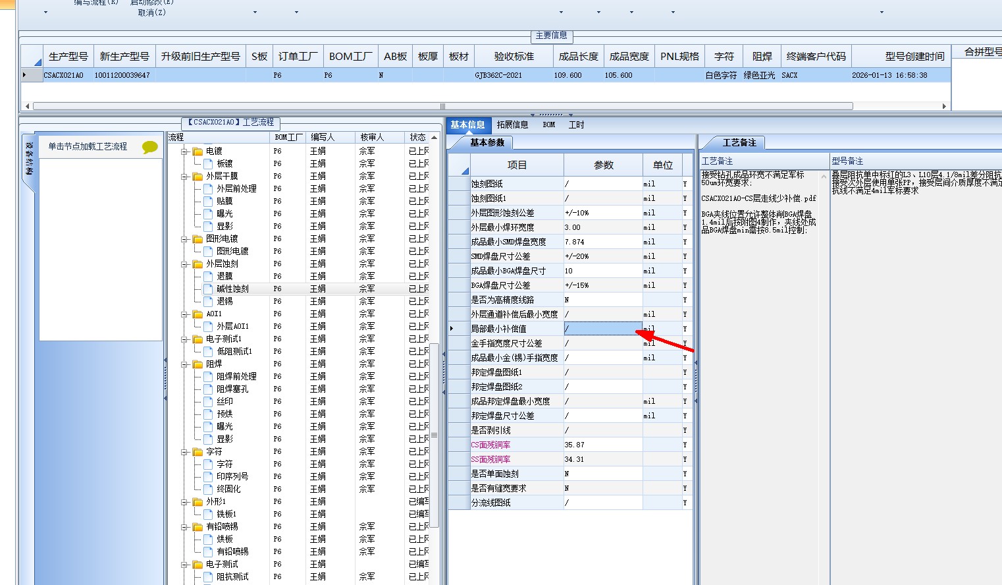This screenshot has height=585, width=1002.
Task: Collapse the 外形1 tree node
Action: 185,502
